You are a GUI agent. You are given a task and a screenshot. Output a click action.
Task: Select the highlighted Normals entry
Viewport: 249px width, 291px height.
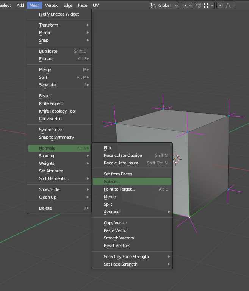click(x=59, y=148)
